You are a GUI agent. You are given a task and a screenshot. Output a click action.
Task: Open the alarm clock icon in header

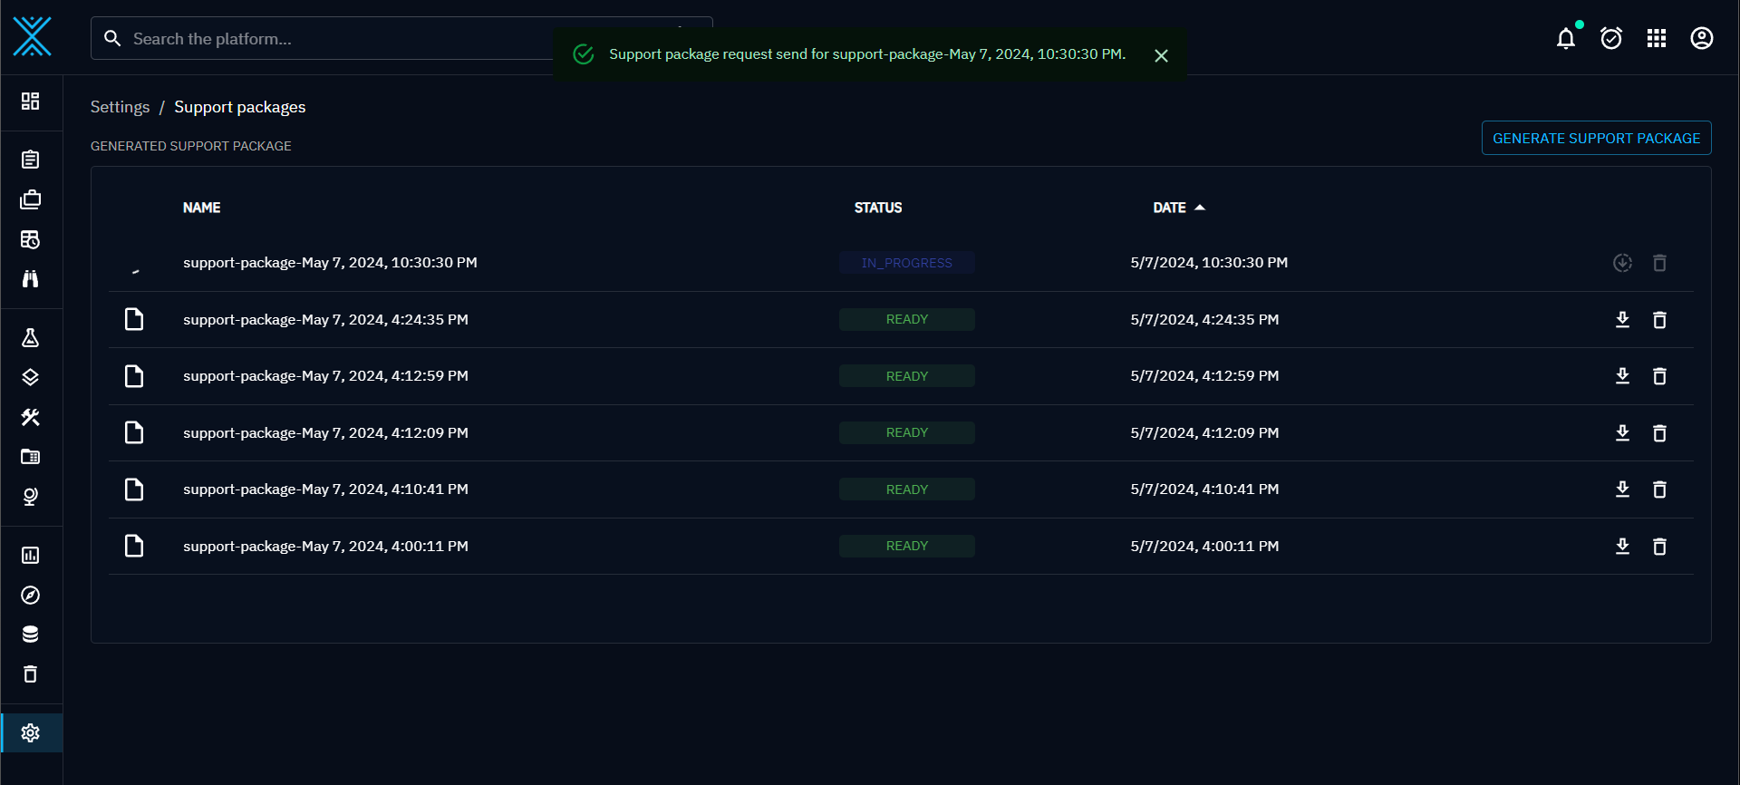1610,38
